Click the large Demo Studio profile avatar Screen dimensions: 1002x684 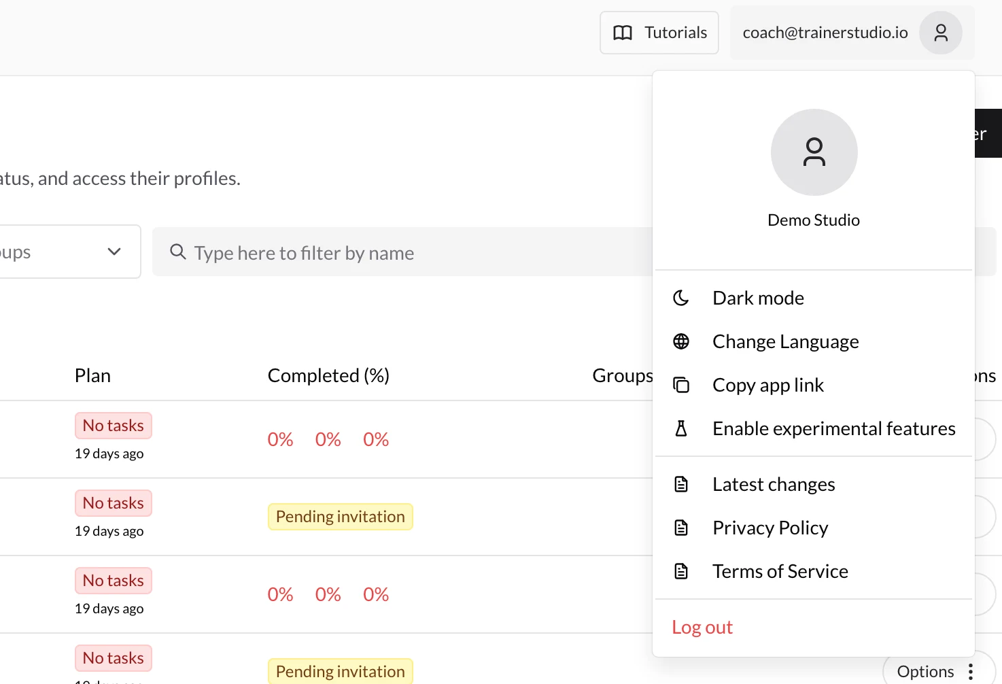(x=814, y=152)
